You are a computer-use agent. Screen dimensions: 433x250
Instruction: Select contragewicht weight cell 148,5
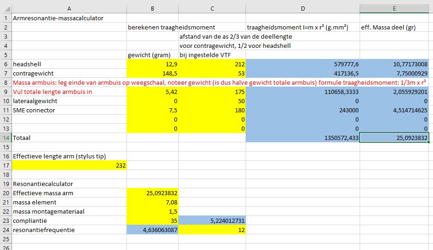(152, 74)
